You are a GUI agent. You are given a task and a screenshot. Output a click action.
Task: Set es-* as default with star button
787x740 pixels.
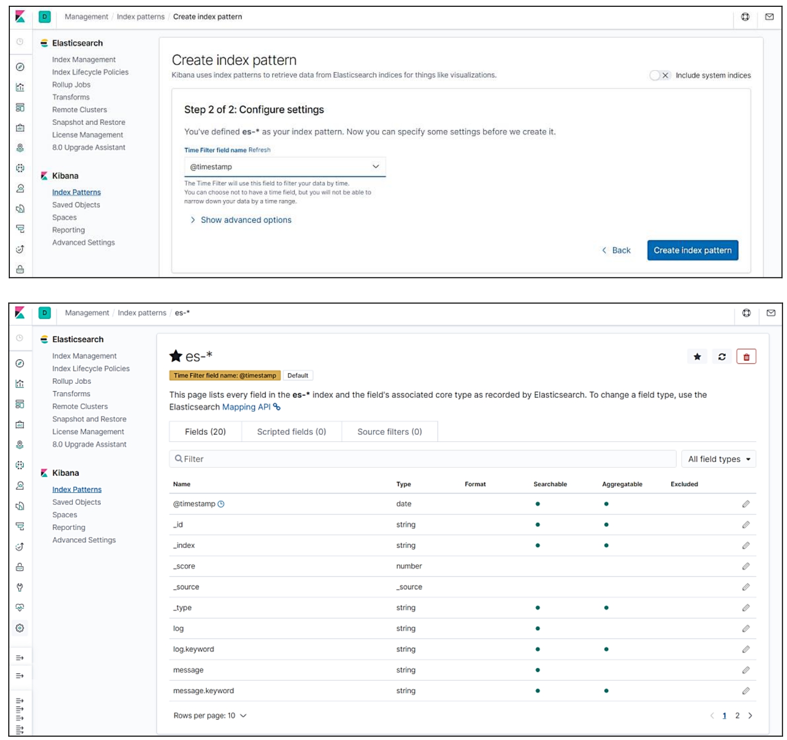[x=697, y=357]
